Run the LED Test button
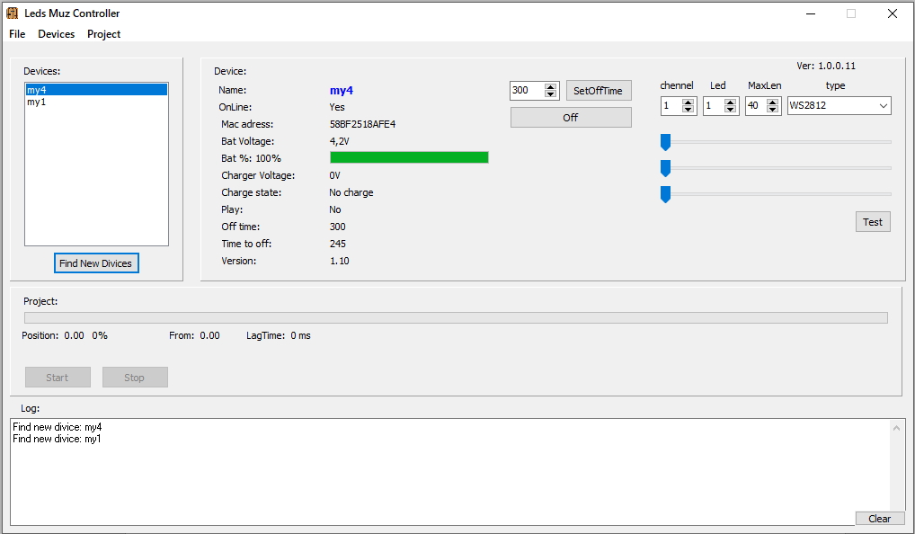The height and width of the screenshot is (534, 915). (x=872, y=222)
